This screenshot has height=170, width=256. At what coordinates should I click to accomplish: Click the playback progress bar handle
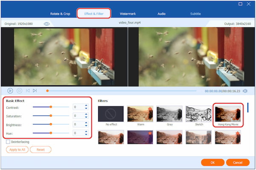coord(47,91)
